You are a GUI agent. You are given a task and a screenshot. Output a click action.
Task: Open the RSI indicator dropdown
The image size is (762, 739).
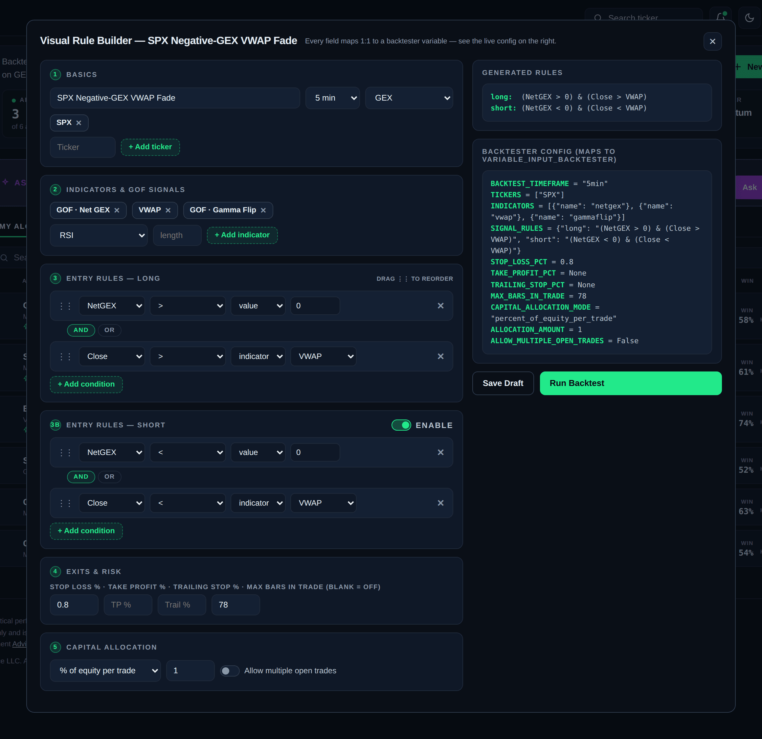99,235
